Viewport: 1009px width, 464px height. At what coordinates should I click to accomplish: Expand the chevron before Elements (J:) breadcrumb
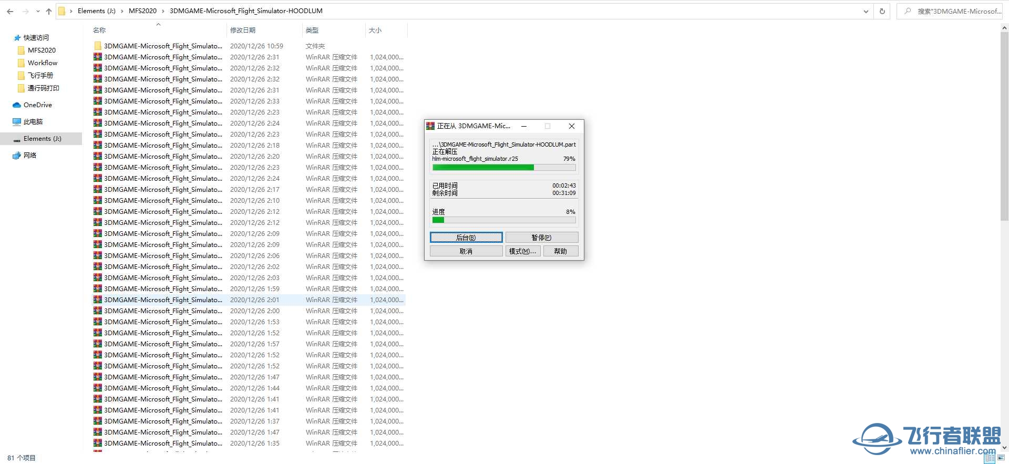71,11
